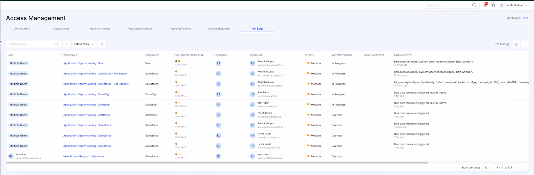Open New Access Request: Salesforce workflow
Viewport: 534px width, 175px height.
click(x=83, y=156)
